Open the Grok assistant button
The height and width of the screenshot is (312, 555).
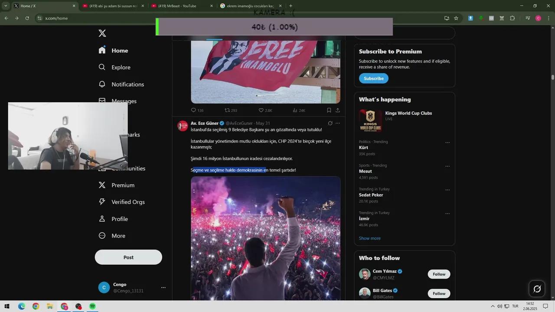[x=537, y=289]
